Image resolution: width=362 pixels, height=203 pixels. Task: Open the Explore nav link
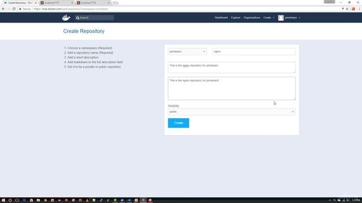pos(236,17)
